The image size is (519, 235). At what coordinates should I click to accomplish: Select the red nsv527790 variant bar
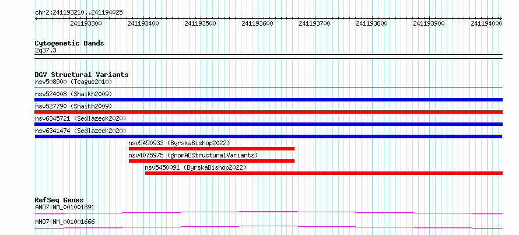pyautogui.click(x=269, y=112)
